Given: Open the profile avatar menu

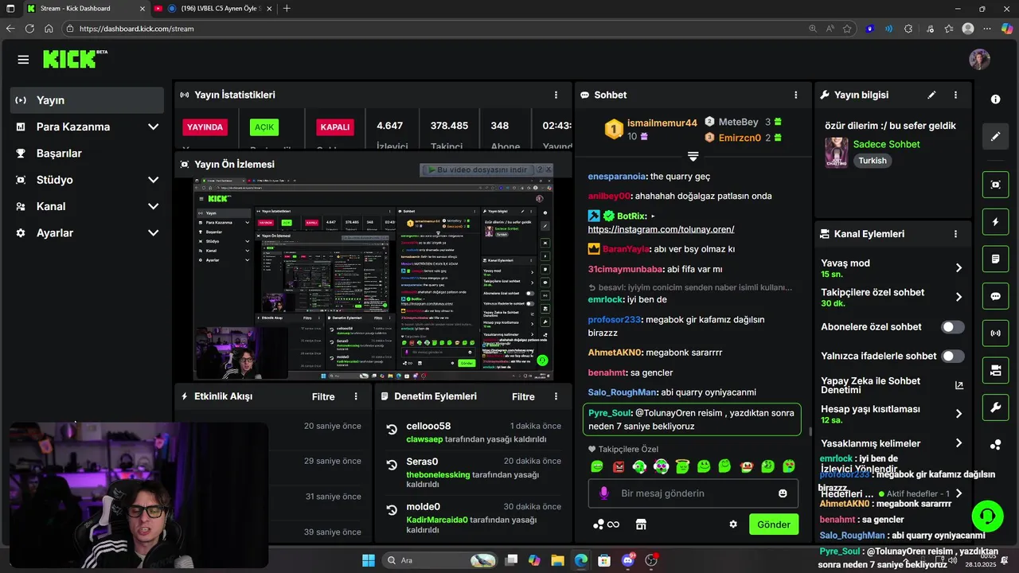Looking at the screenshot, I should coord(979,60).
